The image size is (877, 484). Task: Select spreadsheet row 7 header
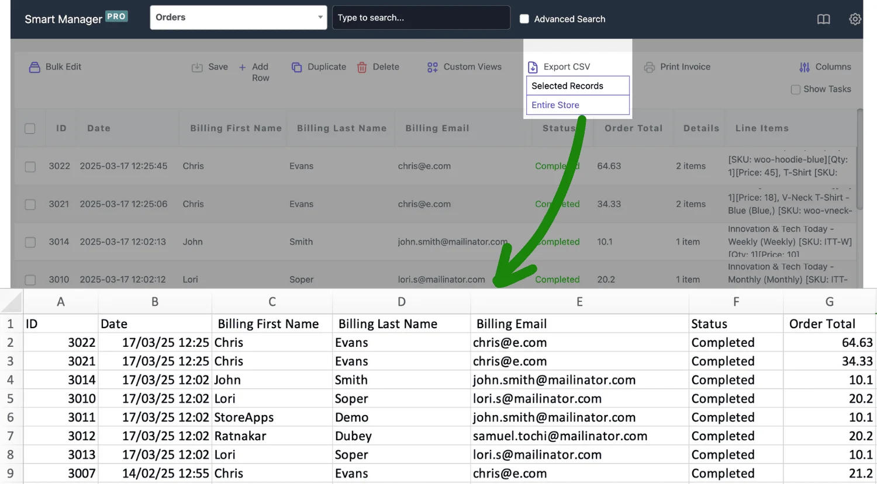click(11, 436)
